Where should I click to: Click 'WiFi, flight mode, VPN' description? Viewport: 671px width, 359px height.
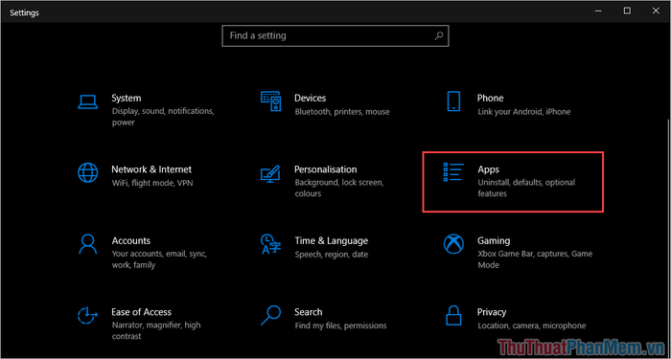pyautogui.click(x=152, y=184)
